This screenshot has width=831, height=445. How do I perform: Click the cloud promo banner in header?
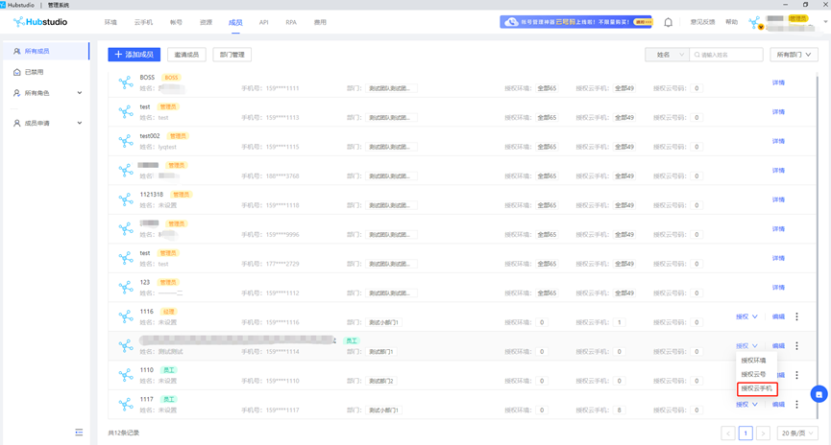[x=575, y=22]
